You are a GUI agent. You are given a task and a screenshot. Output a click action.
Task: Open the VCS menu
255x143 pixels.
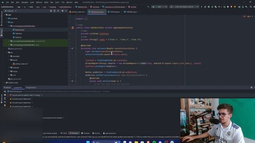(x=63, y=2)
